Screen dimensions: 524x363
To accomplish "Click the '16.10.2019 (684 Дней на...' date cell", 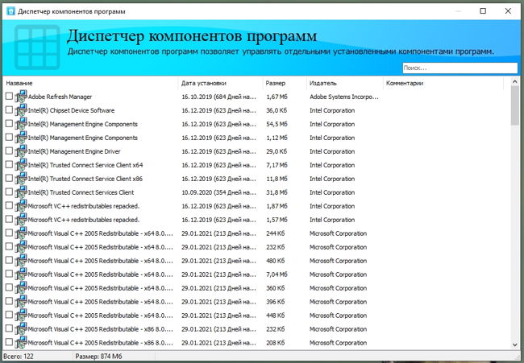I will (219, 97).
